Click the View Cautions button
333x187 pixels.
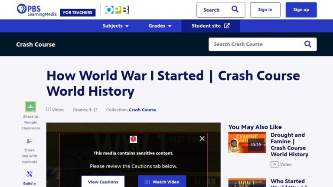[x=103, y=181]
